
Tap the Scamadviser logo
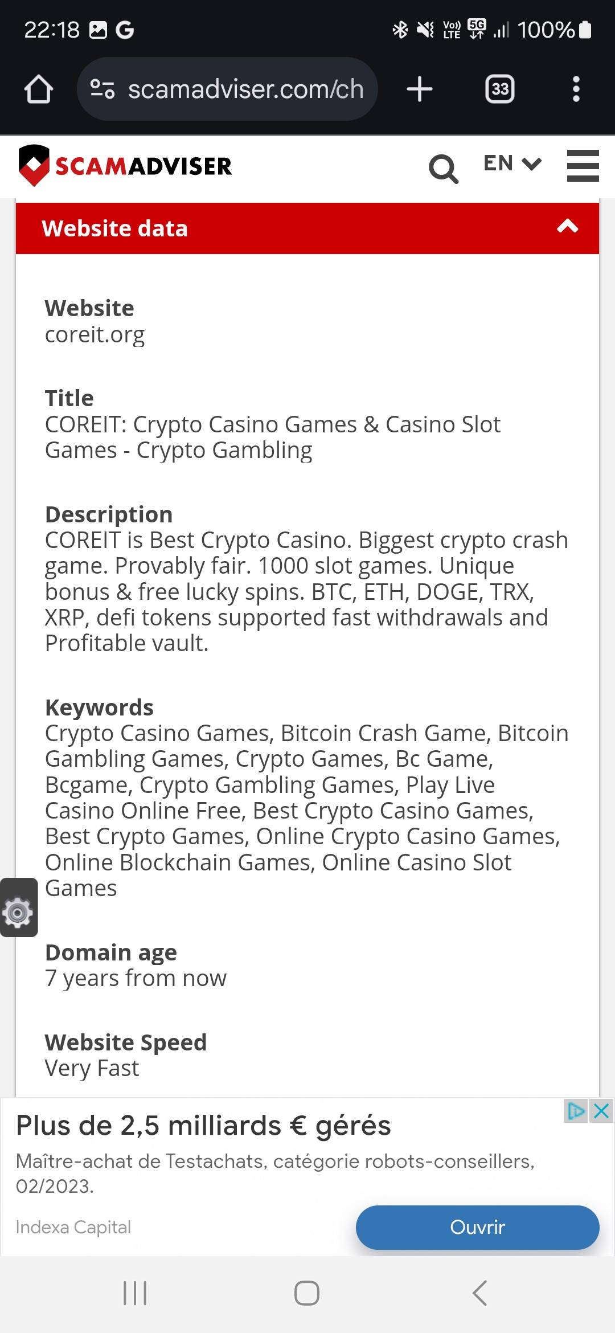point(125,166)
